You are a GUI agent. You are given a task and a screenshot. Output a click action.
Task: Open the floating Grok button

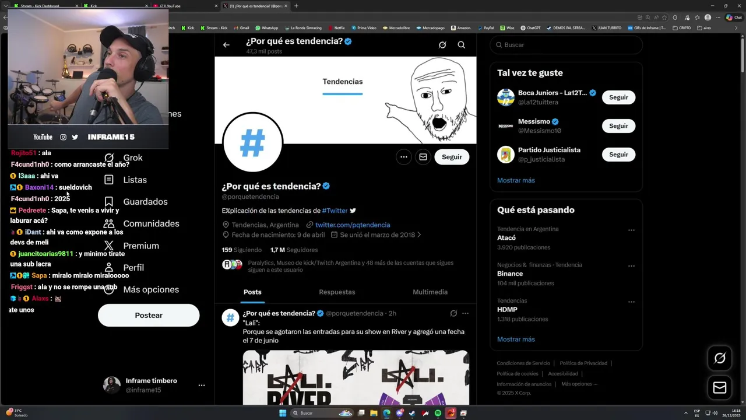(720, 358)
